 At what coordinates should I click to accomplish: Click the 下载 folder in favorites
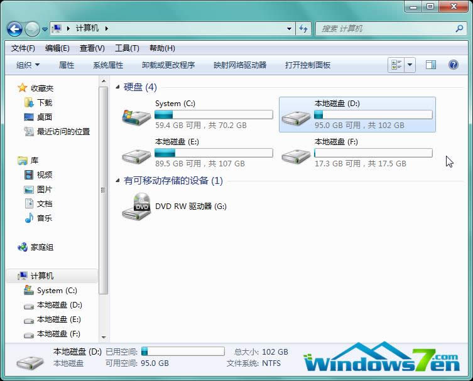click(44, 102)
